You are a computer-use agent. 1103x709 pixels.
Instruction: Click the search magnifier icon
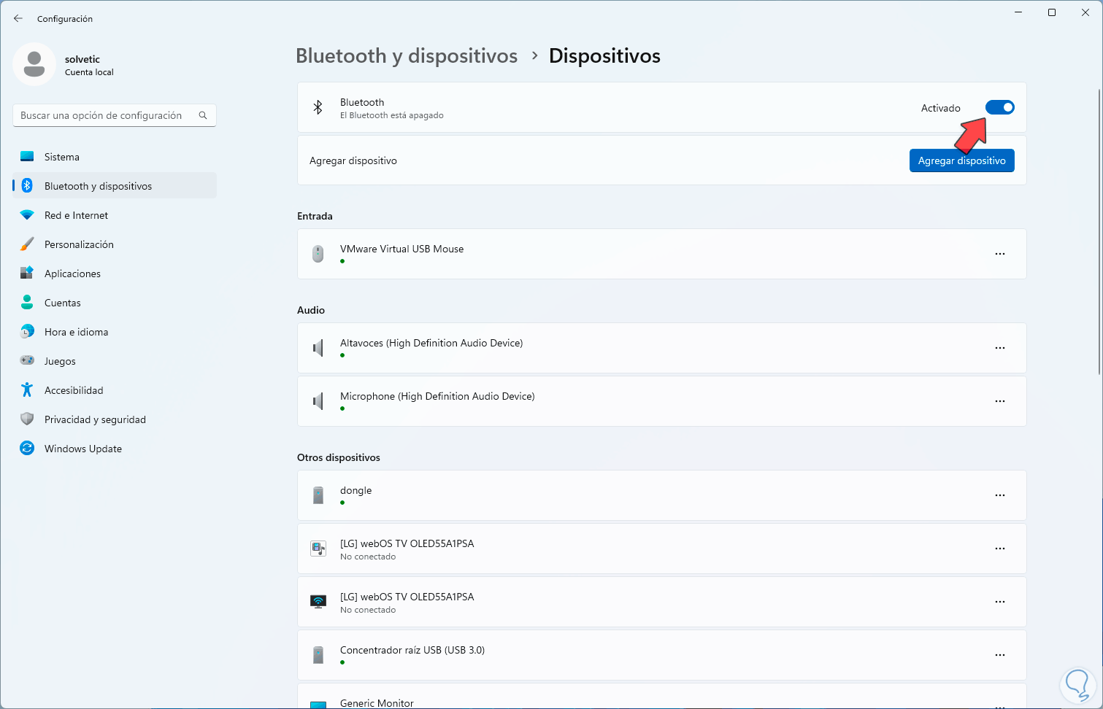point(203,115)
